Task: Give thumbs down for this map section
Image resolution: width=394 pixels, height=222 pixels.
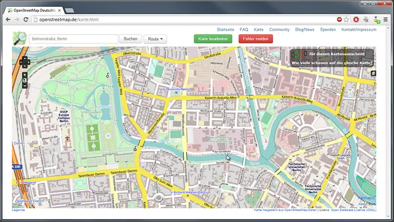Action: [x=303, y=54]
